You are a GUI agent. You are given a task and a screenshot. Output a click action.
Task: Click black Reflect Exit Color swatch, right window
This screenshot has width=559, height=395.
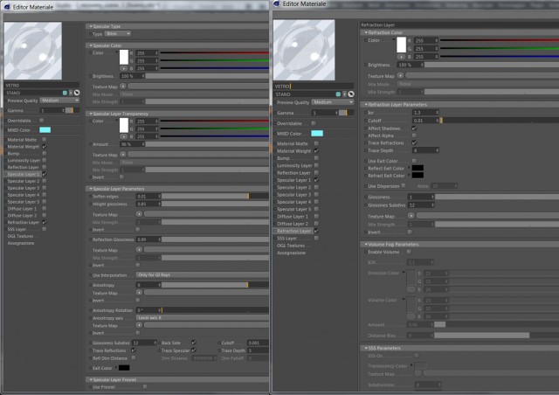pyautogui.click(x=418, y=168)
